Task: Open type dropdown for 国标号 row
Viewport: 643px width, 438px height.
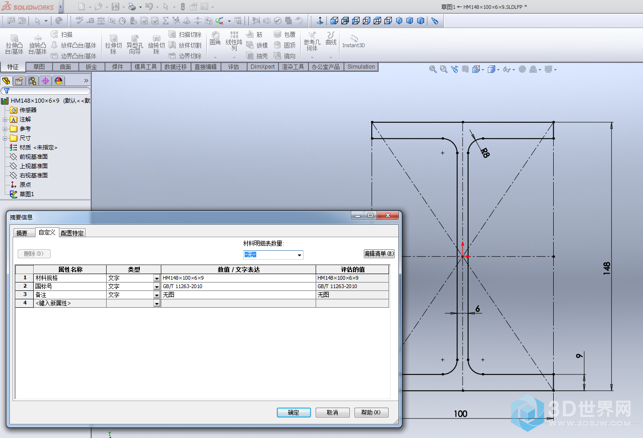Action: pyautogui.click(x=157, y=286)
